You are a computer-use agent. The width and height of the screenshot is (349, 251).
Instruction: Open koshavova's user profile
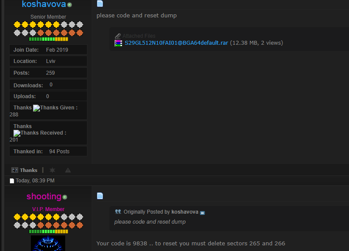pyautogui.click(x=44, y=4)
